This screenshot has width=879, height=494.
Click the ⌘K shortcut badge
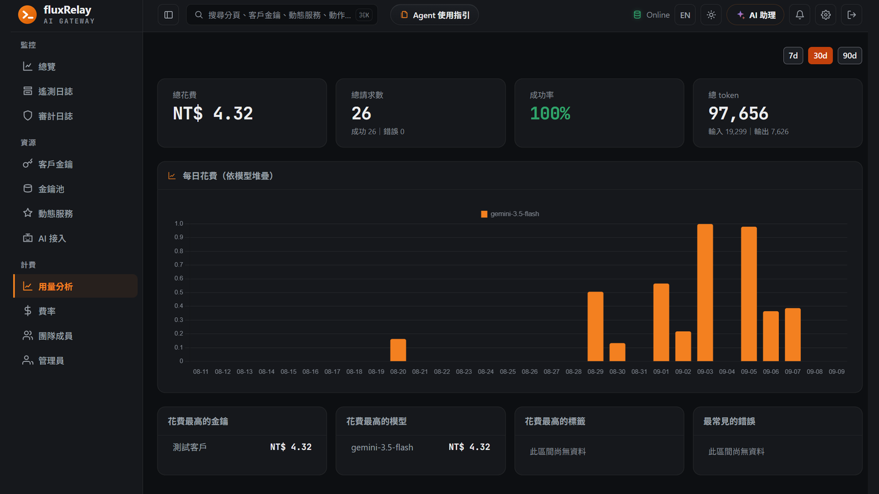364,15
